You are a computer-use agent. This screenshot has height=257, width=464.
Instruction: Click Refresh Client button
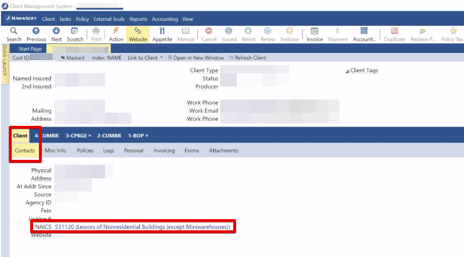pos(248,58)
